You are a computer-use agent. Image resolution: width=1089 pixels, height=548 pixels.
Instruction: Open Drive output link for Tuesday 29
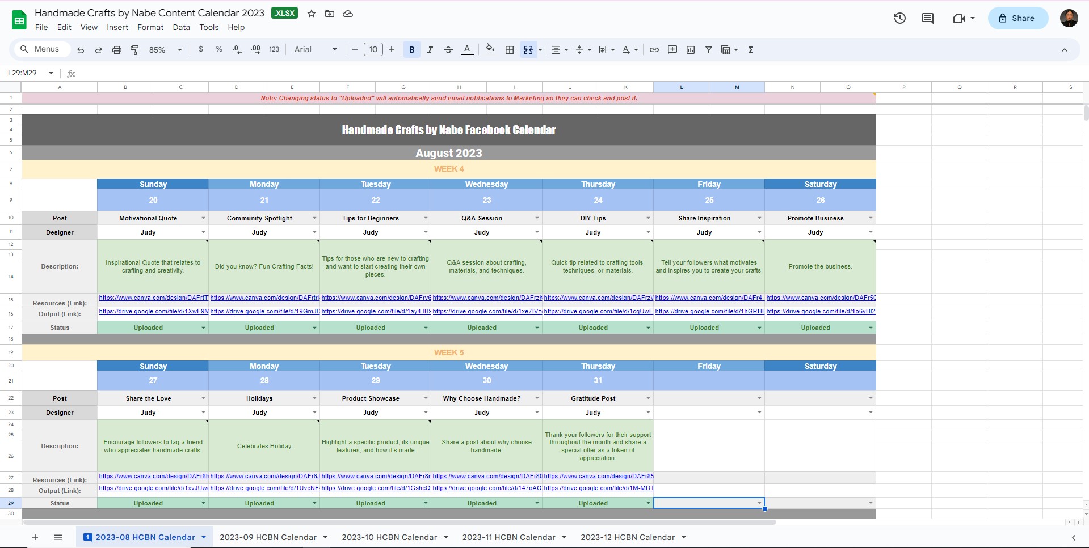(x=376, y=488)
